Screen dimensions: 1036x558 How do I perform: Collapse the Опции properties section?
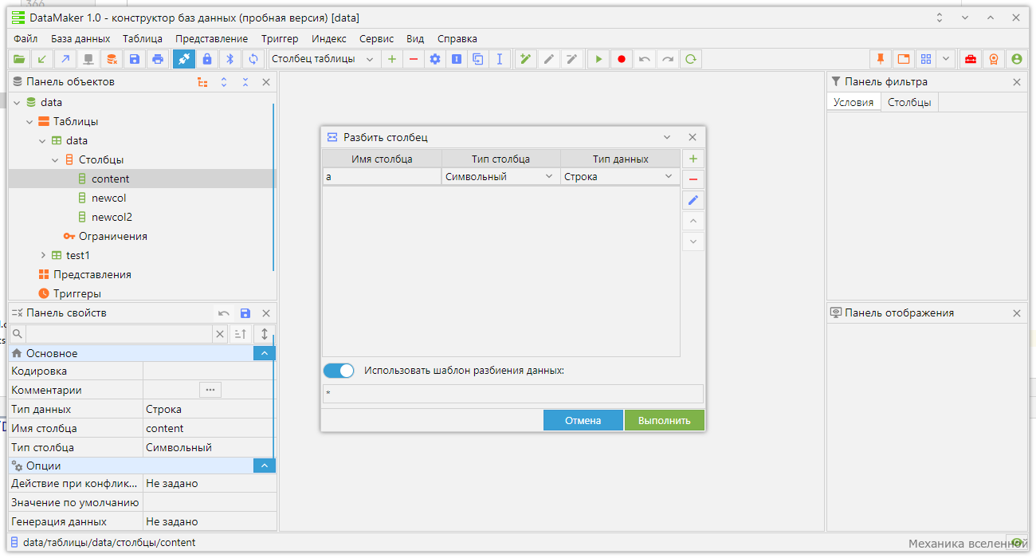pyautogui.click(x=264, y=466)
